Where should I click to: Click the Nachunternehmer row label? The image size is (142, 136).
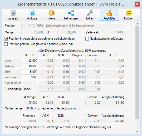(x=13, y=83)
